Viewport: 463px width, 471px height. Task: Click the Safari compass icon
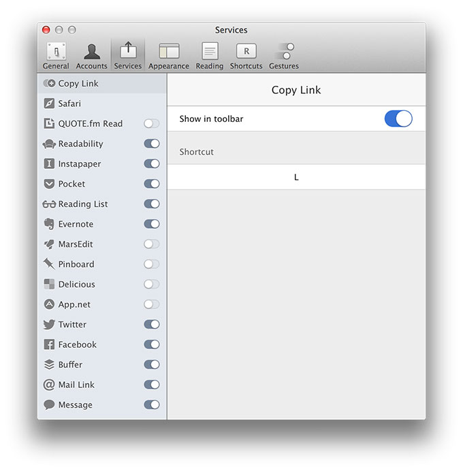(49, 103)
